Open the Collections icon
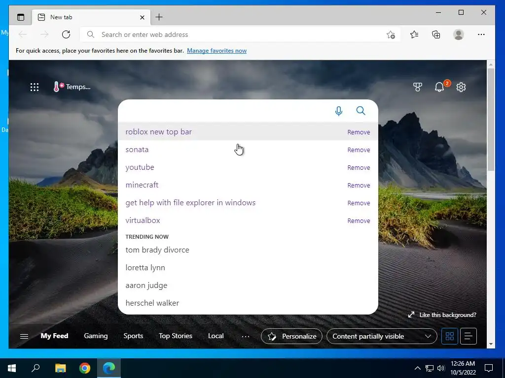The height and width of the screenshot is (378, 505). pyautogui.click(x=436, y=34)
